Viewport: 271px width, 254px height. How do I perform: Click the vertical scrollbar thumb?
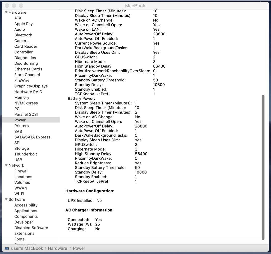(263, 167)
